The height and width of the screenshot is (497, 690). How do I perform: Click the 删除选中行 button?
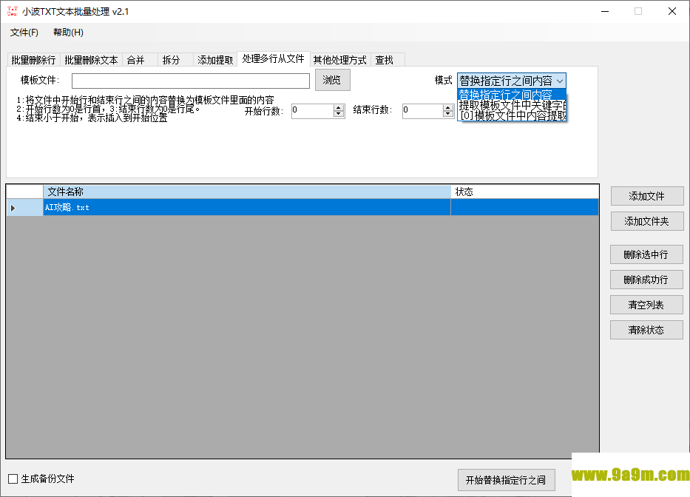pos(646,254)
